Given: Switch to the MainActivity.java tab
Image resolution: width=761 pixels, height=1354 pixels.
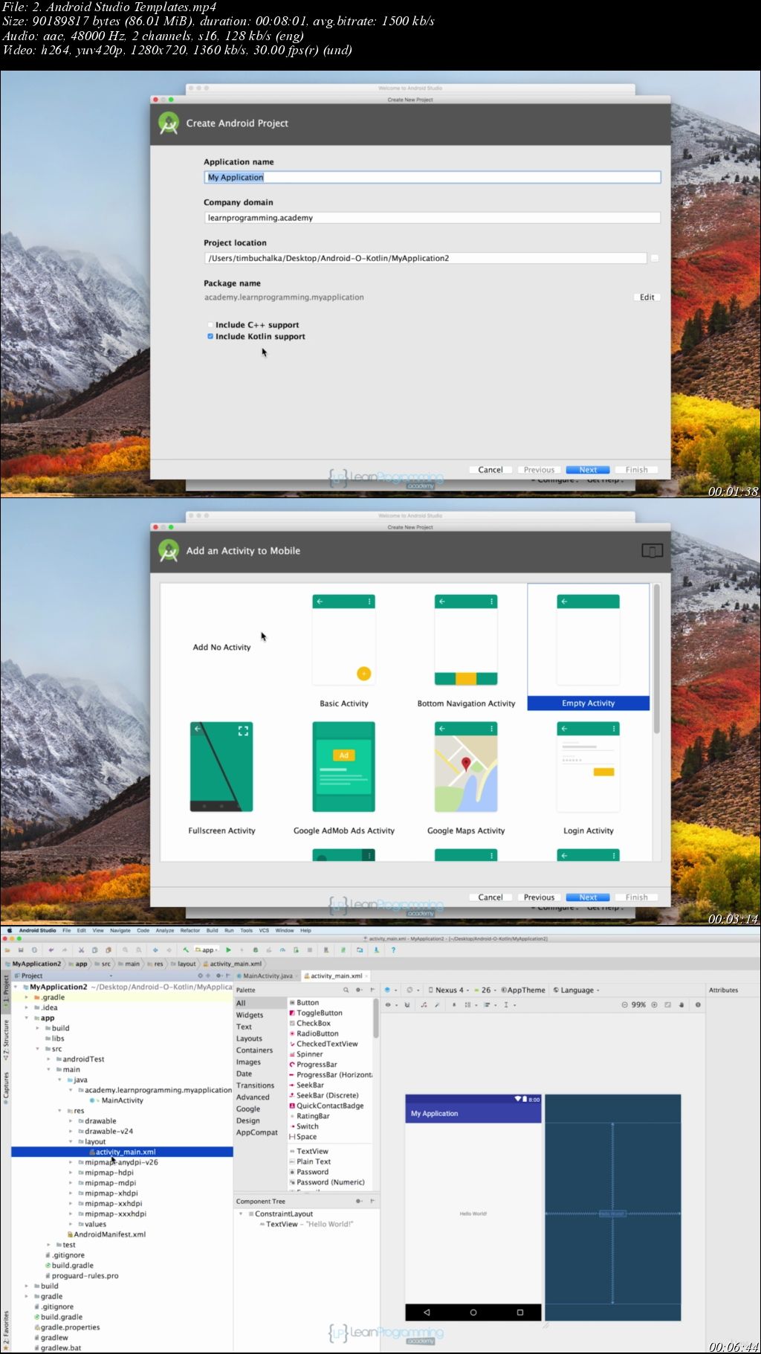Looking at the screenshot, I should pos(268,976).
